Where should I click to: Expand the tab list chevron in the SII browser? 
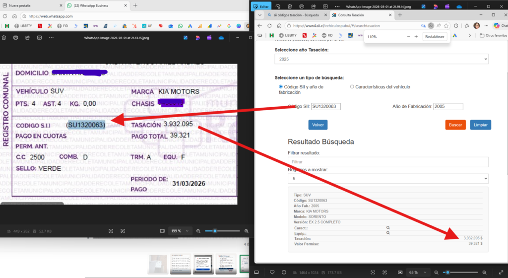(259, 15)
